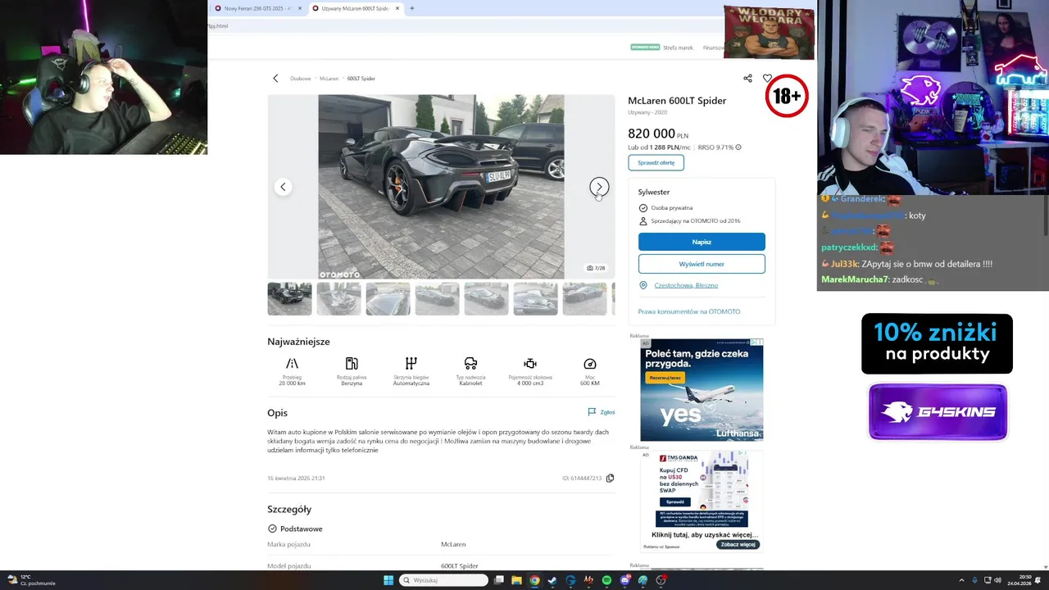Open Steam from the taskbar
This screenshot has height=590, width=1049.
click(552, 580)
